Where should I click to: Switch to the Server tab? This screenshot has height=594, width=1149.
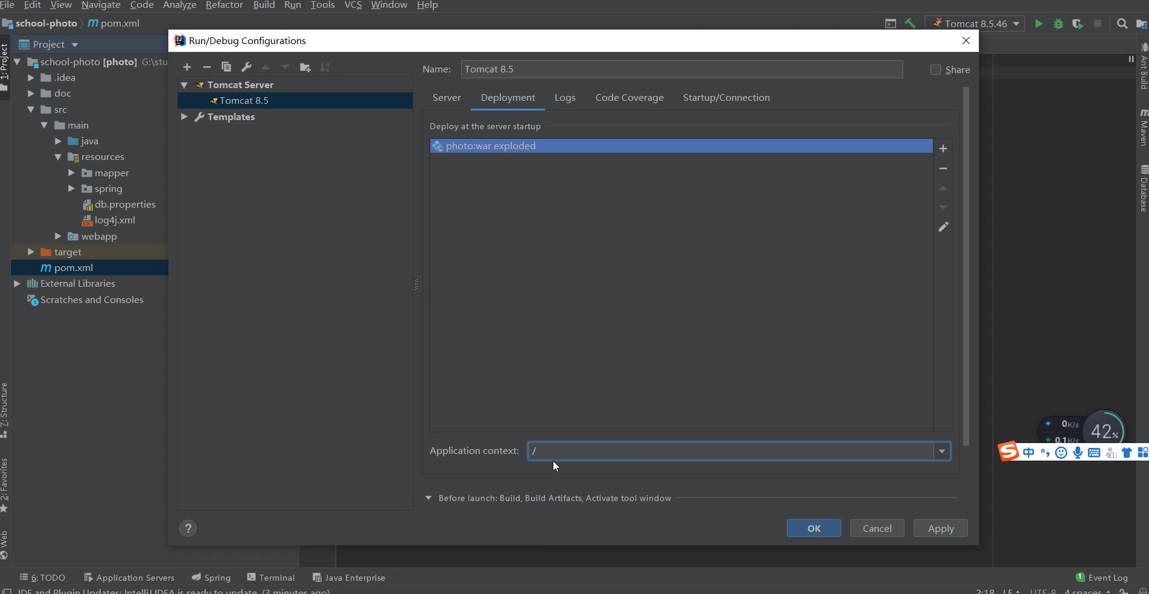[x=447, y=97]
